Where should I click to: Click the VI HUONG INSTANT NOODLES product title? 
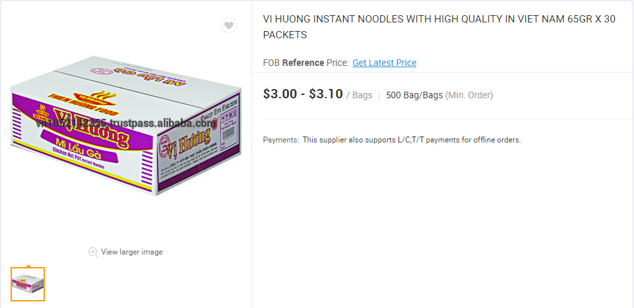tap(439, 27)
